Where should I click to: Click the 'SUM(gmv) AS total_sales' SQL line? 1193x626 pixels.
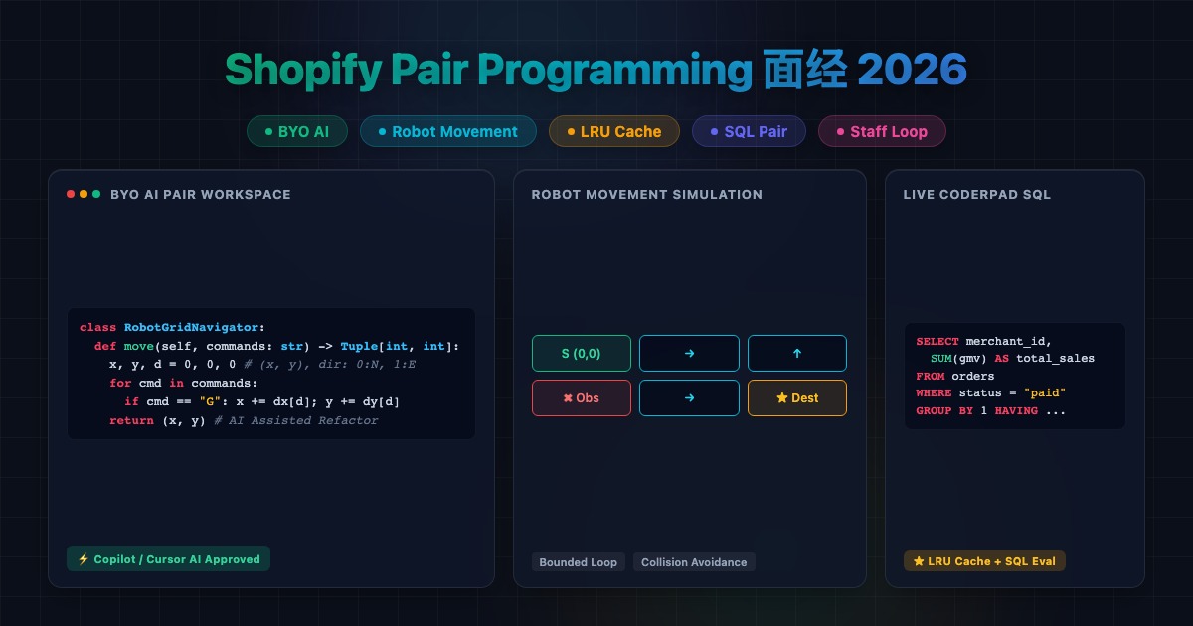tap(1012, 358)
